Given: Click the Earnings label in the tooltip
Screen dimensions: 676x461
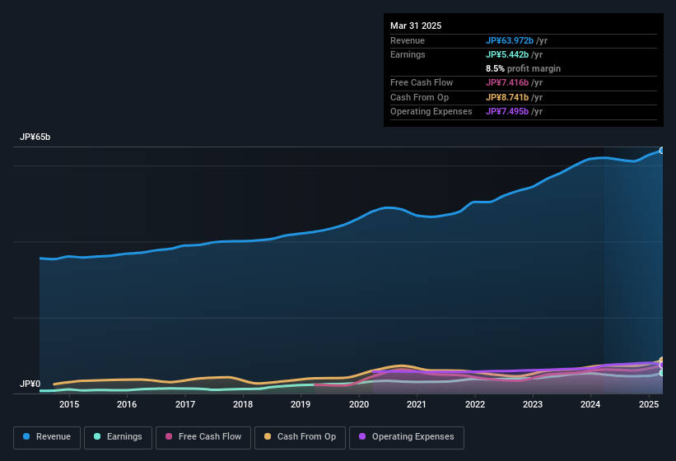Looking at the screenshot, I should pyautogui.click(x=408, y=54).
